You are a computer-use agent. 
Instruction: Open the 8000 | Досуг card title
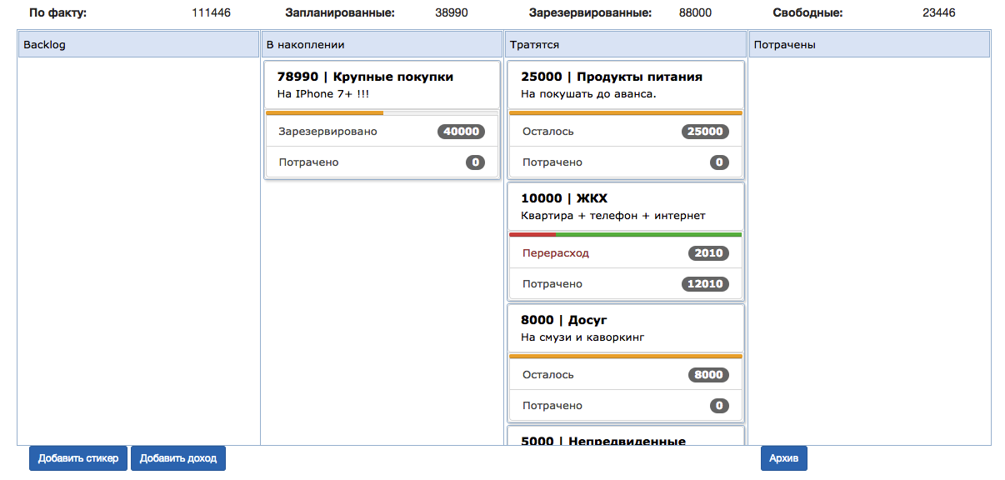click(564, 320)
